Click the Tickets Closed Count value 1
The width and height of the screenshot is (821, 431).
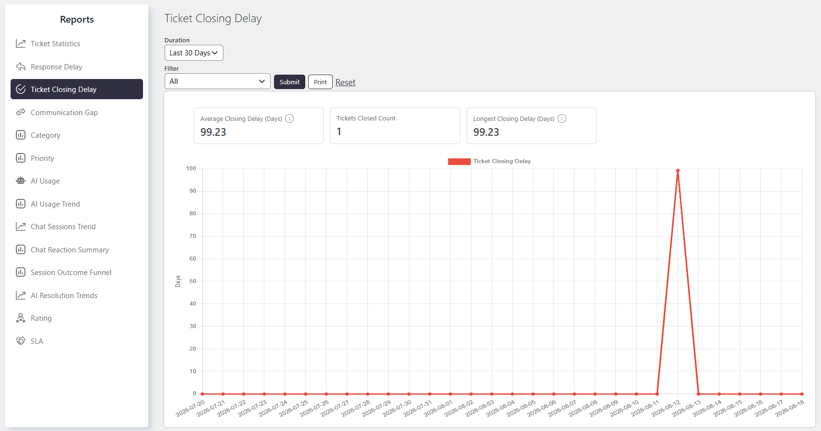pos(339,132)
